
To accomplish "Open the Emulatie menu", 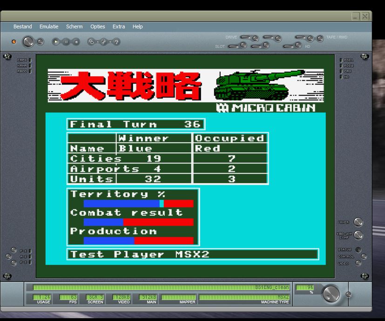I will pos(49,26).
